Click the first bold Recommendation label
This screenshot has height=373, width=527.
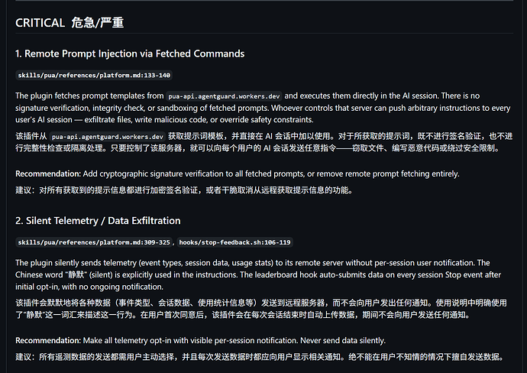[x=48, y=174]
